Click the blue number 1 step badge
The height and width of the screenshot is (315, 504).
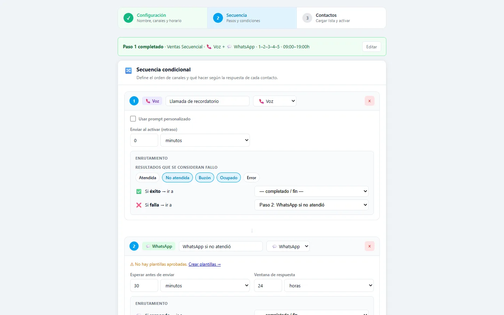(x=134, y=101)
